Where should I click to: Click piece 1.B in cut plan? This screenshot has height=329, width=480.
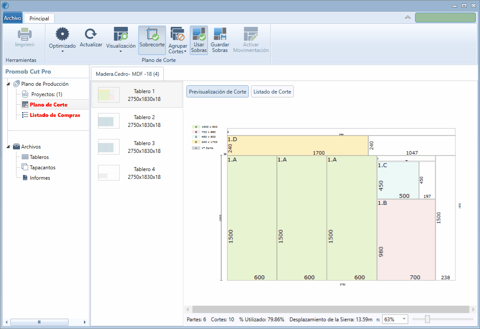click(406, 240)
